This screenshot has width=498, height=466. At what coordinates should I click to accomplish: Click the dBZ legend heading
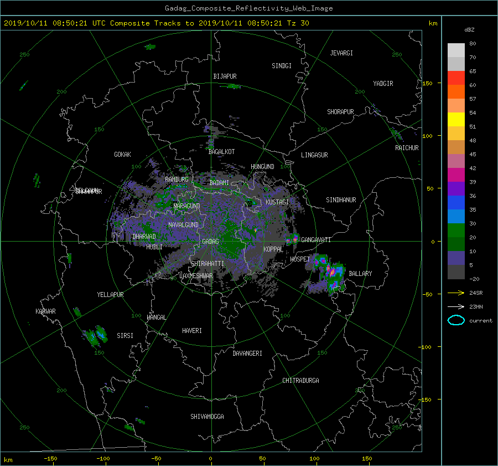point(469,30)
